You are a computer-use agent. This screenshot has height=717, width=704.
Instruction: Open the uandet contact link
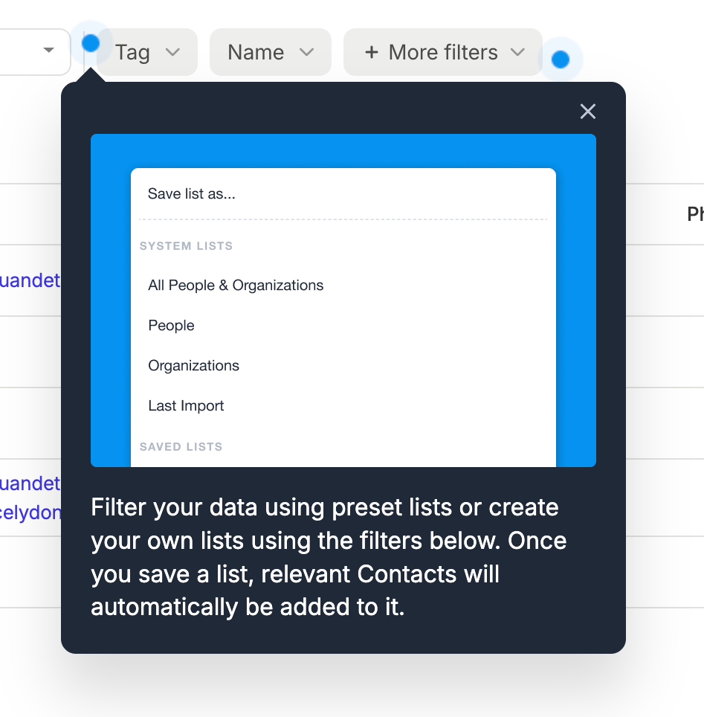click(30, 280)
